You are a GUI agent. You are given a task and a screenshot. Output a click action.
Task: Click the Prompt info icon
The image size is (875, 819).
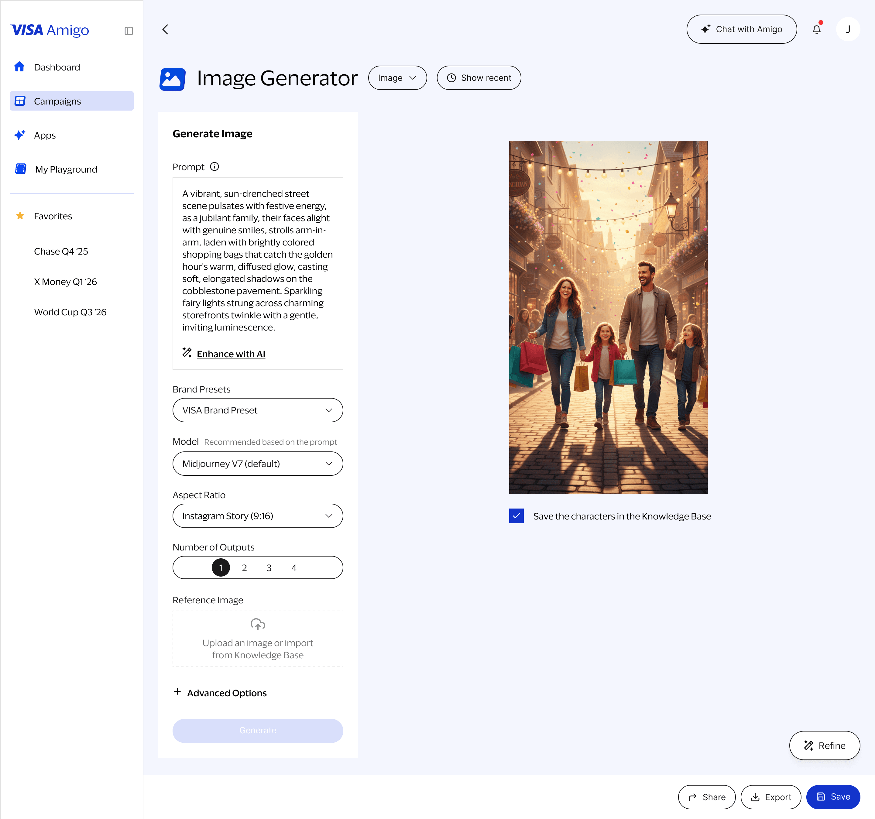pos(214,167)
